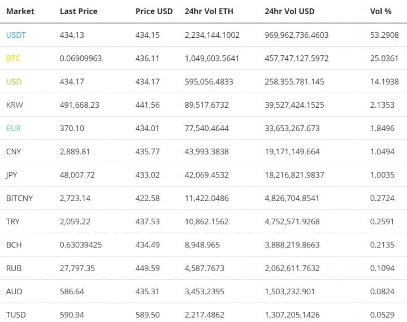Click USDT volume percent 53.2908
Viewport: 407px width, 322px height.
click(384, 35)
